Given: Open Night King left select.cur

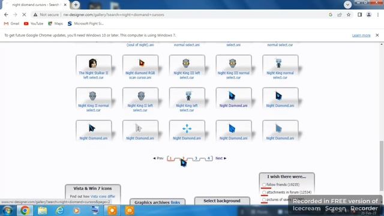Looking at the screenshot, I should tap(187, 100).
